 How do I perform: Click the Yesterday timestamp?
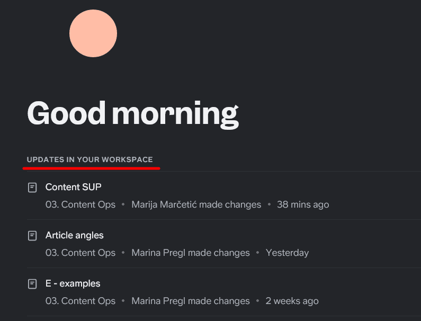pos(287,253)
